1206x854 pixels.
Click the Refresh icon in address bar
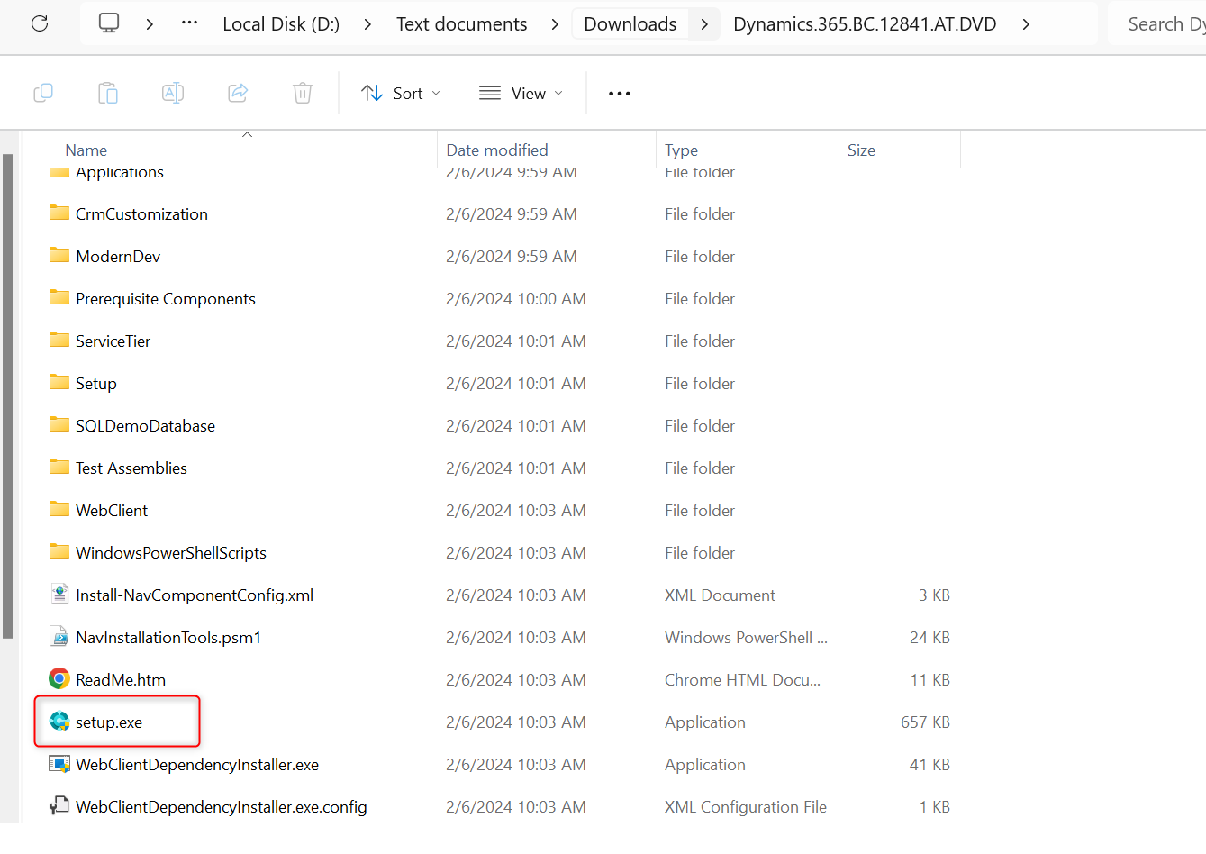pos(40,23)
